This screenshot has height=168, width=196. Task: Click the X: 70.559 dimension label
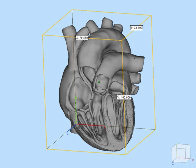click(x=82, y=38)
